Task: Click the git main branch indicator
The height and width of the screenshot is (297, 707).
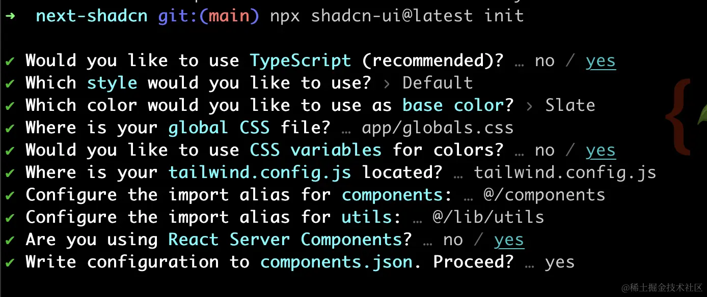Action: 209,16
